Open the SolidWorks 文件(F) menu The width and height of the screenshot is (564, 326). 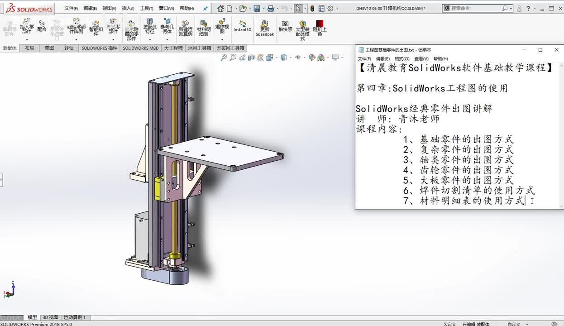(x=71, y=8)
